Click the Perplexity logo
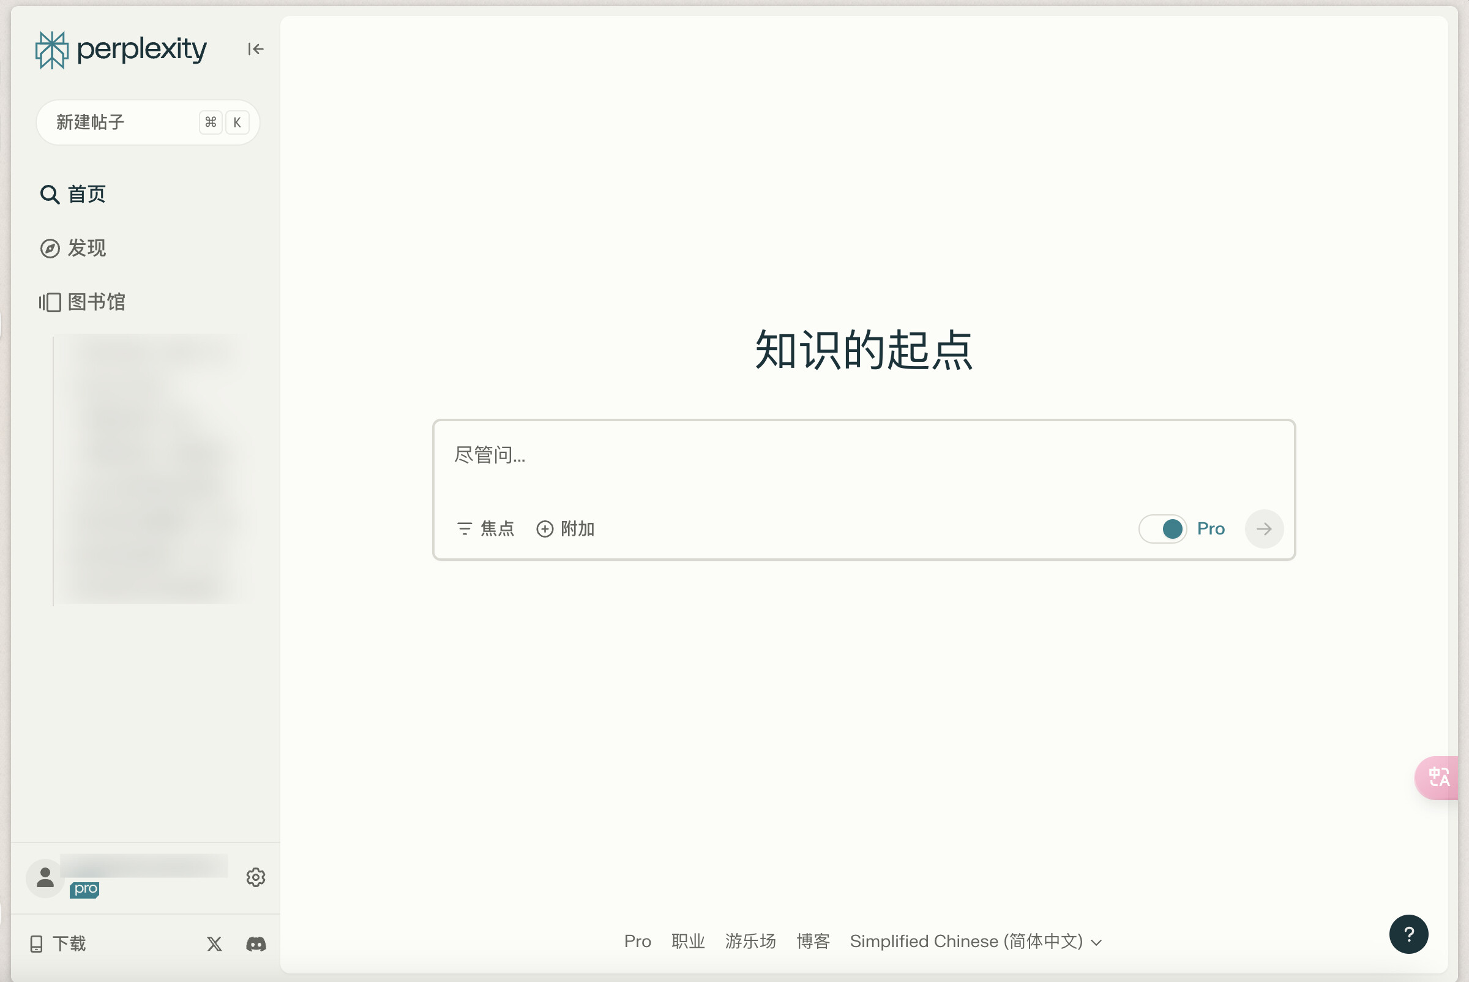 pos(121,50)
